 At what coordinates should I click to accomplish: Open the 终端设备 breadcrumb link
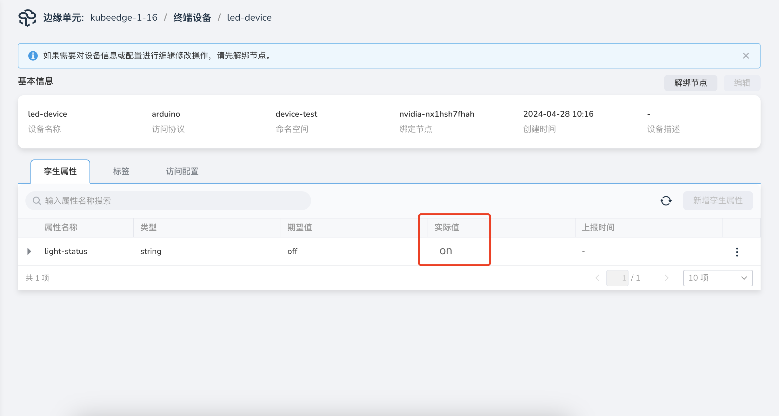coord(192,18)
